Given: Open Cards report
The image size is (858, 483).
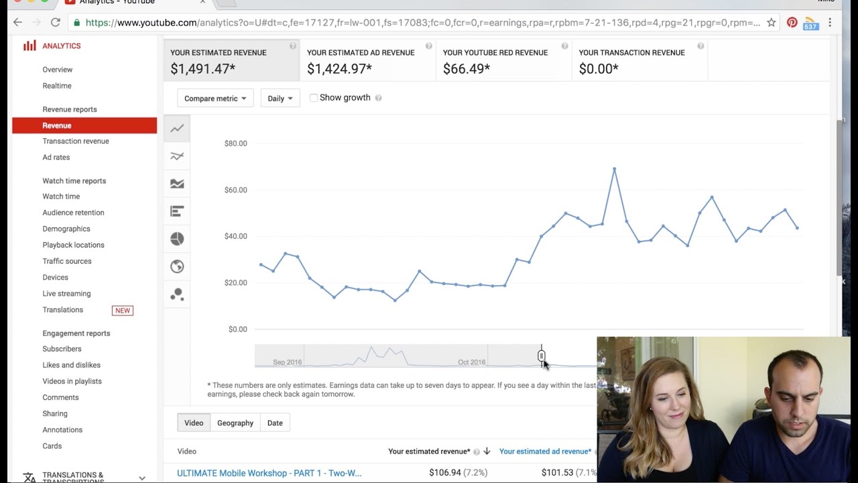Looking at the screenshot, I should tap(52, 446).
